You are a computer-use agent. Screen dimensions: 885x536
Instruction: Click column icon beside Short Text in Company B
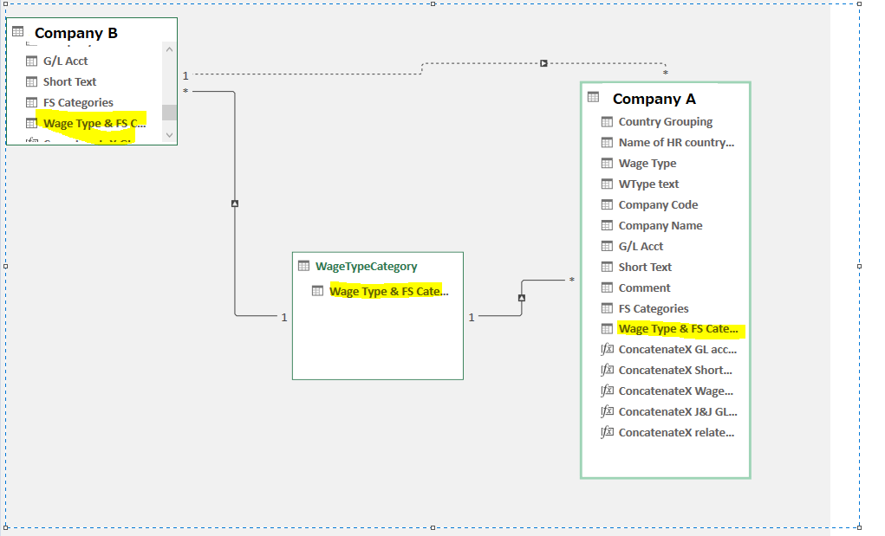click(x=31, y=81)
